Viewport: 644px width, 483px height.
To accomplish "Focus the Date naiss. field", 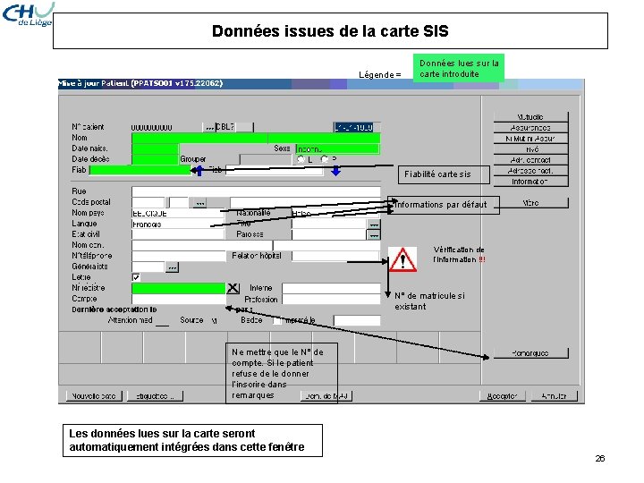I will [x=156, y=148].
